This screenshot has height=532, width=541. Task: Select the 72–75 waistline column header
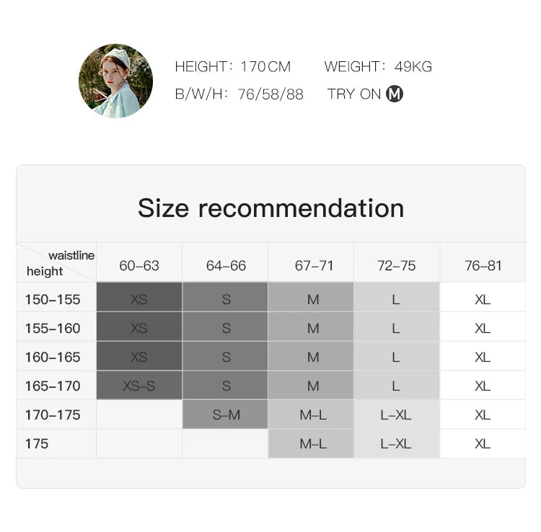tap(397, 265)
